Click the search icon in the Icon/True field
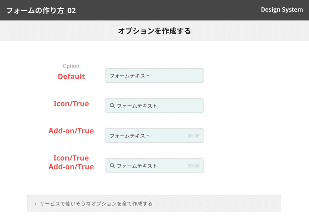 pos(112,105)
